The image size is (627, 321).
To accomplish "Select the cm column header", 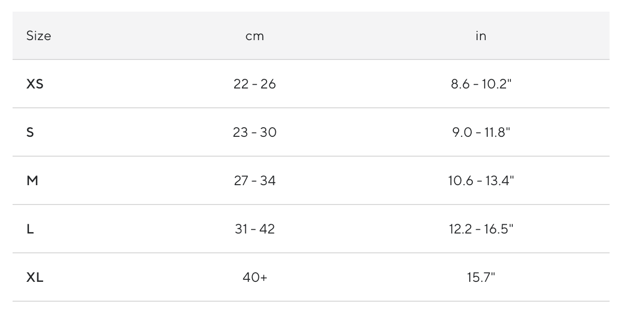I will click(255, 36).
